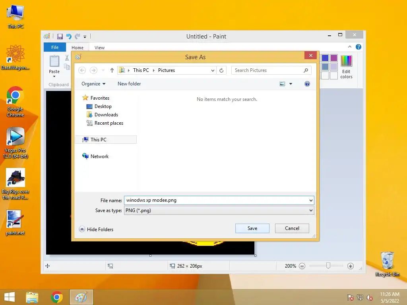Click zoom in plus button in Paint

pos(351,266)
